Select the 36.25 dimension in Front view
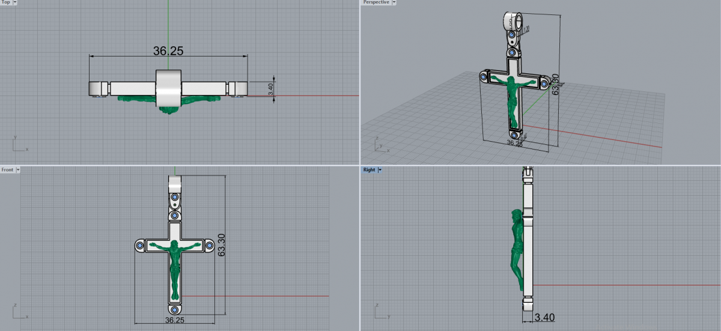This screenshot has height=331, width=721. (174, 321)
